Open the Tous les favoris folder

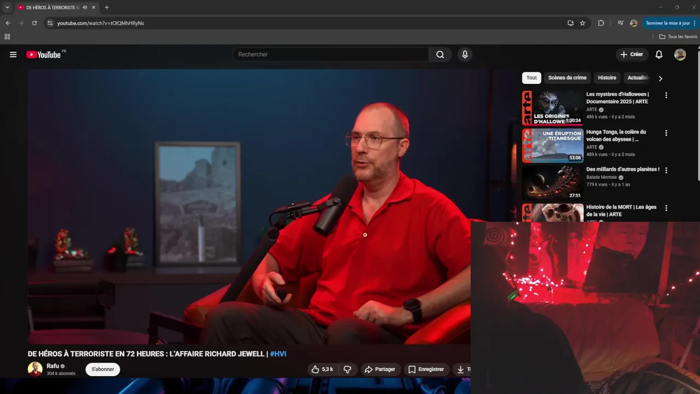678,37
